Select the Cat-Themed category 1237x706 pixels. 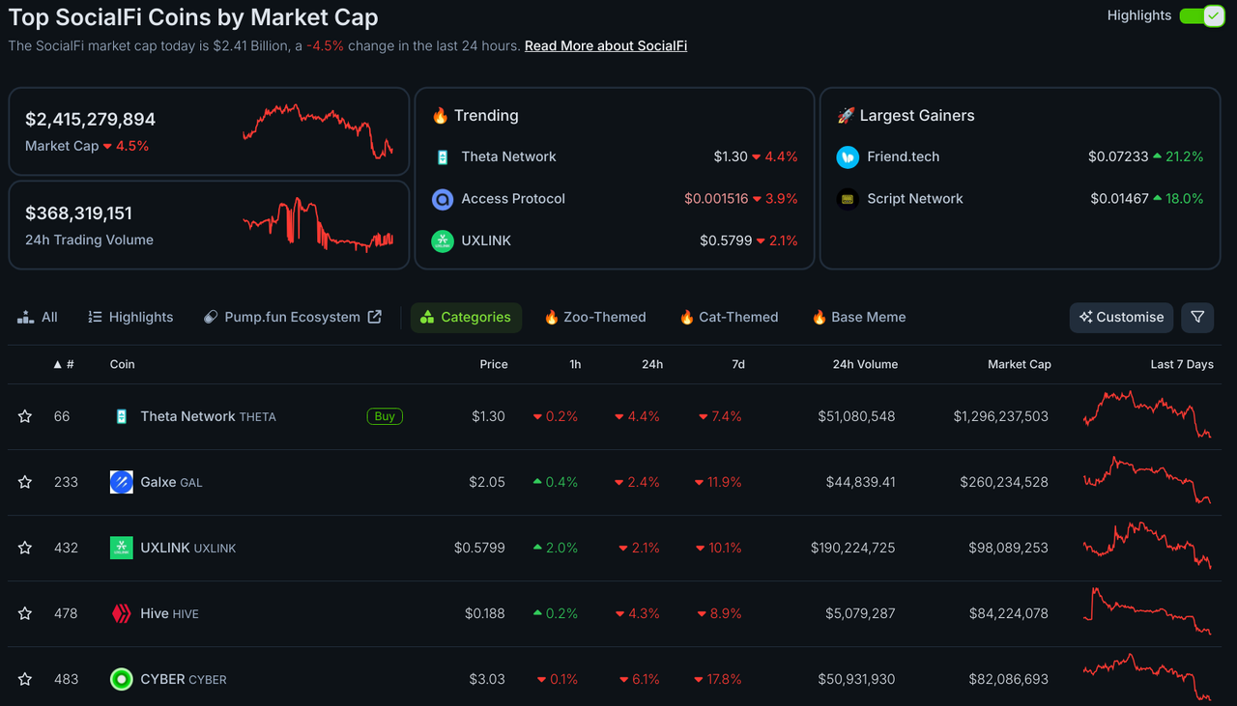point(729,317)
